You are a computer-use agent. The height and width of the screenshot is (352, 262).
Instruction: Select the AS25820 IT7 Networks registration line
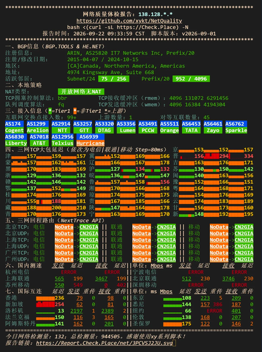[x=130, y=53]
